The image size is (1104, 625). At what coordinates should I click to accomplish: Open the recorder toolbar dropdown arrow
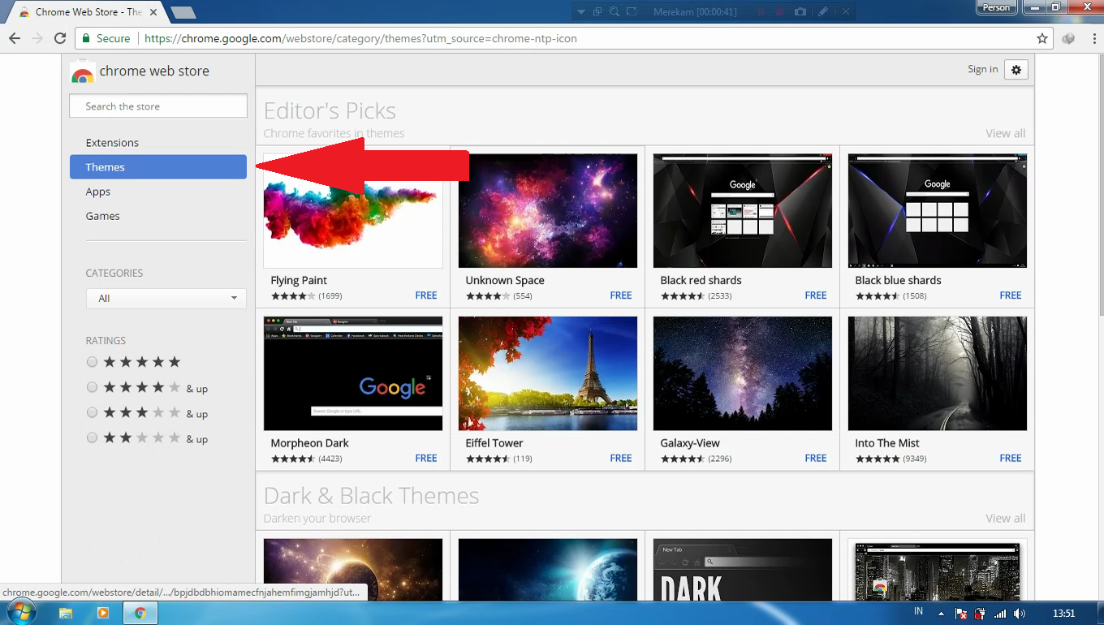point(581,11)
